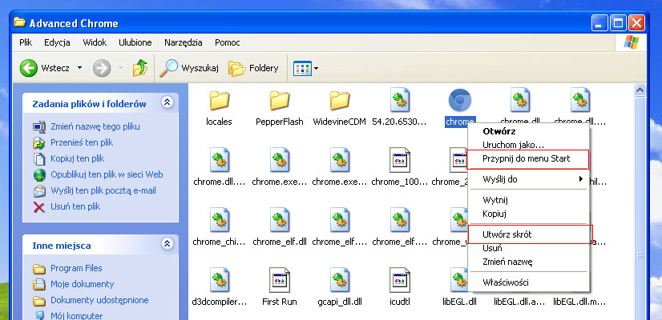Select the d3dcompiler... file icon

[220, 279]
